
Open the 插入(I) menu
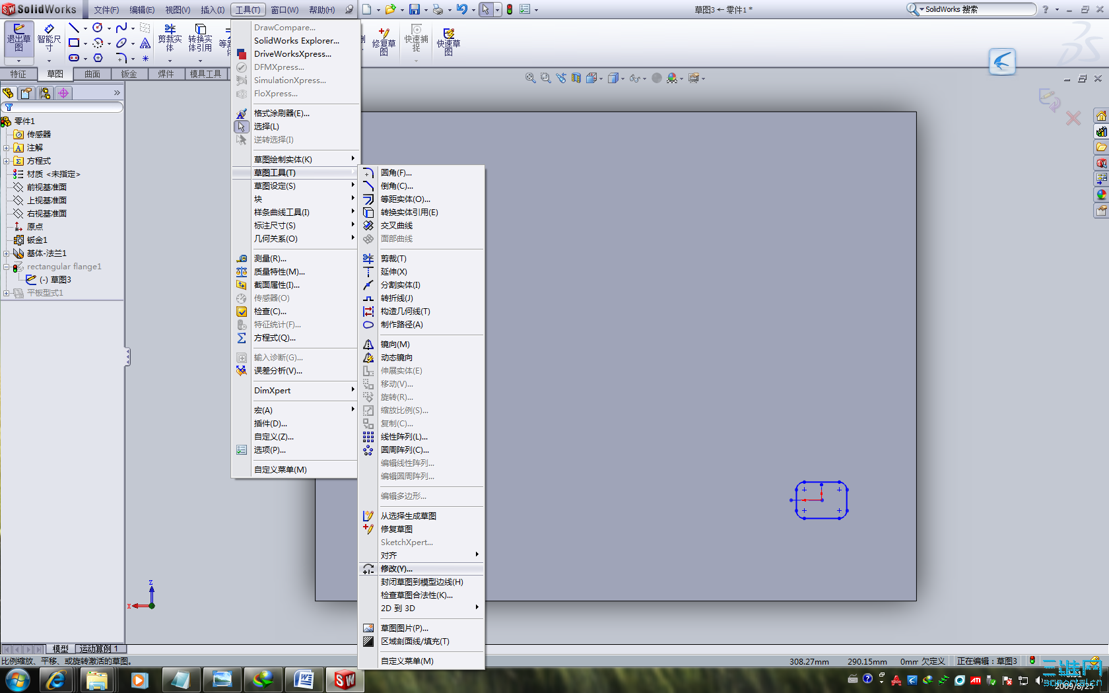click(213, 10)
